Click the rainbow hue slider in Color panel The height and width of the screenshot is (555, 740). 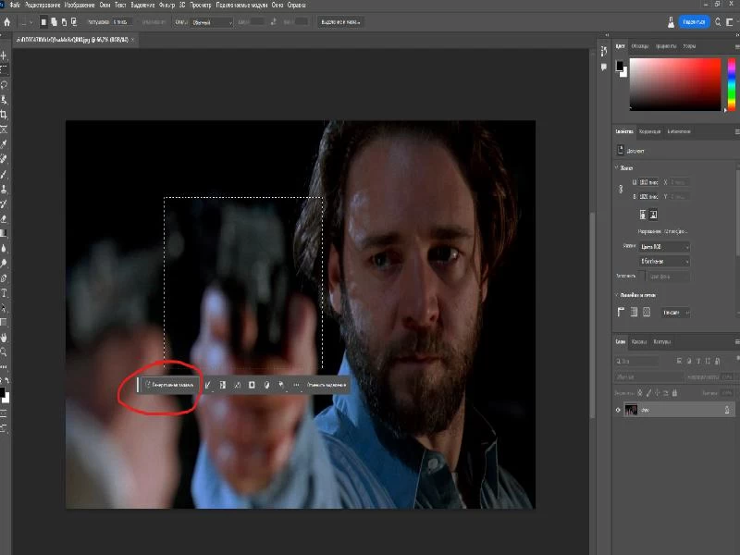pos(732,84)
